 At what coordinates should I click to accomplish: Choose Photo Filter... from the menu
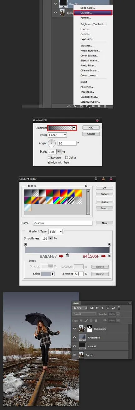point(88,66)
